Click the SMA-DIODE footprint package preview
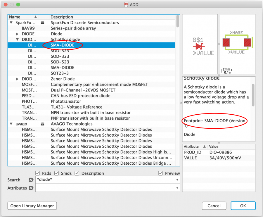Viewport: 263px width, 217px height. coord(237,42)
